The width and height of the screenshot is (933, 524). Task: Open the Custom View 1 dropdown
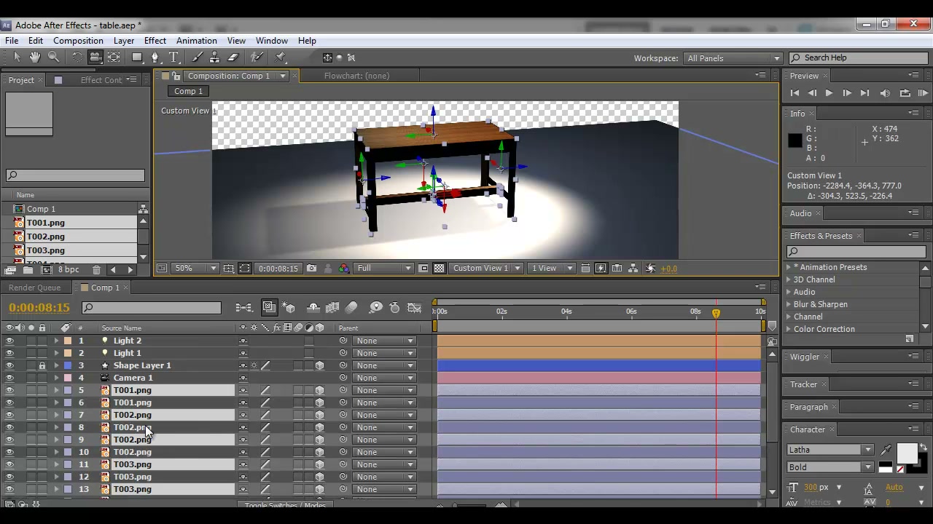click(486, 269)
